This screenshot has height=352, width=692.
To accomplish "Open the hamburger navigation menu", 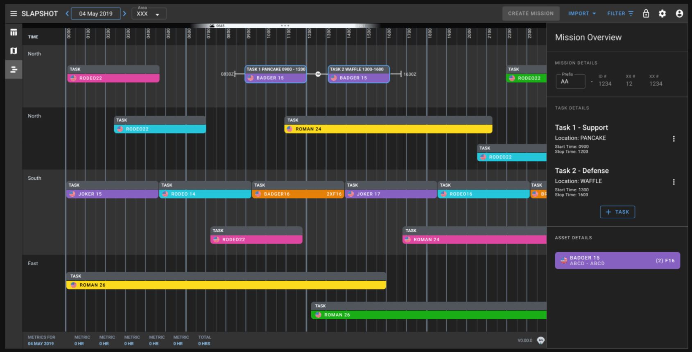I will tap(14, 14).
